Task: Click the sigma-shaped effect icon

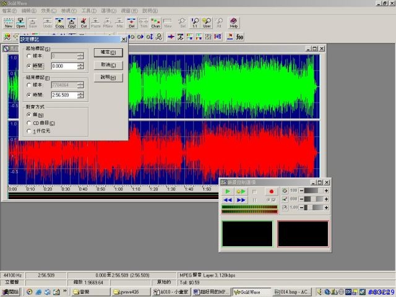Action: (x=180, y=37)
